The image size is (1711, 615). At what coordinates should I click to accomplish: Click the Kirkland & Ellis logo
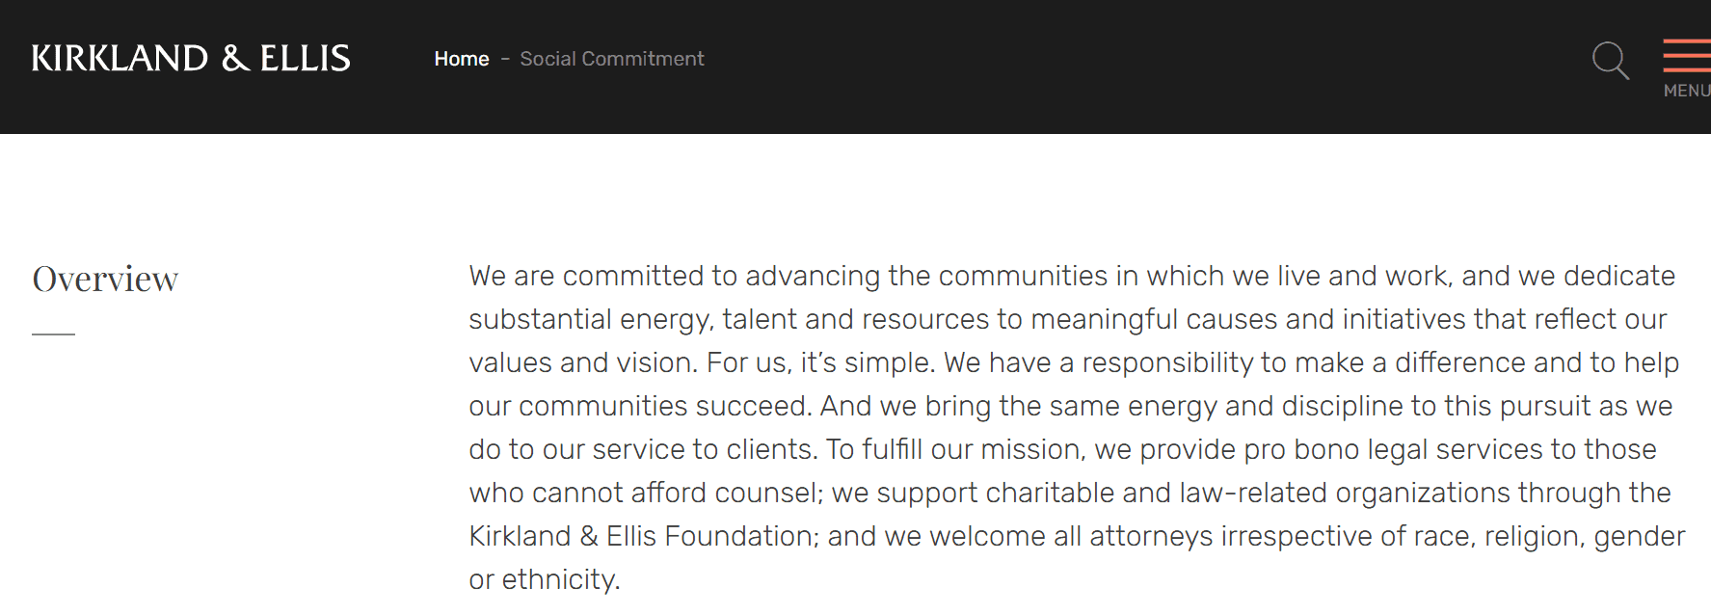click(x=191, y=59)
